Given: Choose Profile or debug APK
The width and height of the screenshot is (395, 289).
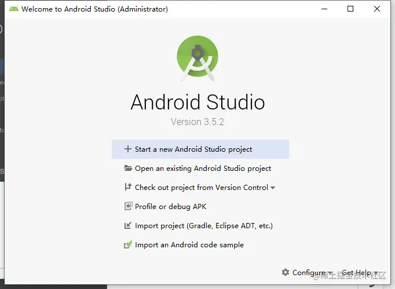Looking at the screenshot, I should tap(170, 207).
